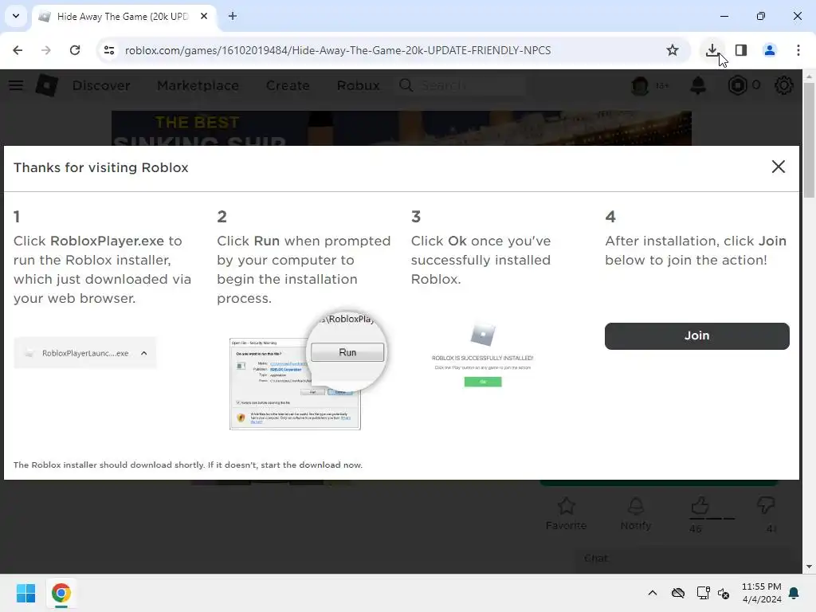
Task: Open the Robux menu item
Action: (358, 85)
